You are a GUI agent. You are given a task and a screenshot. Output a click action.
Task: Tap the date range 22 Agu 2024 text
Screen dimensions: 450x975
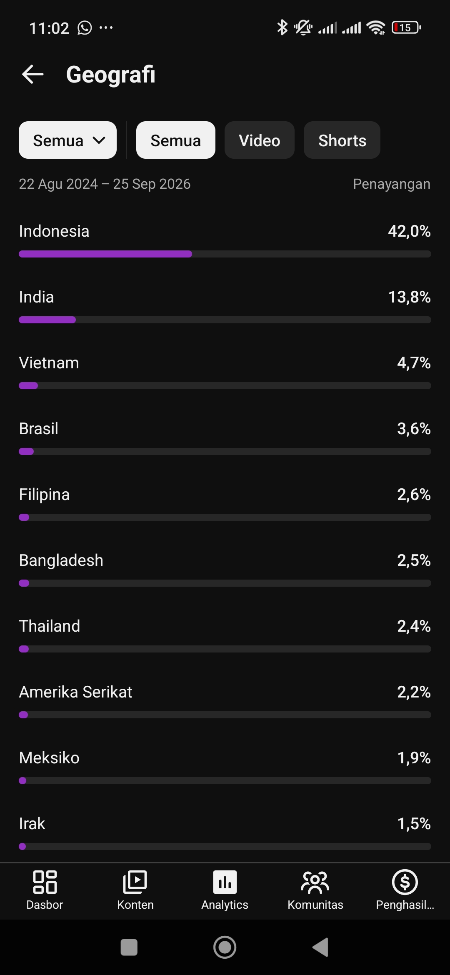(x=58, y=184)
